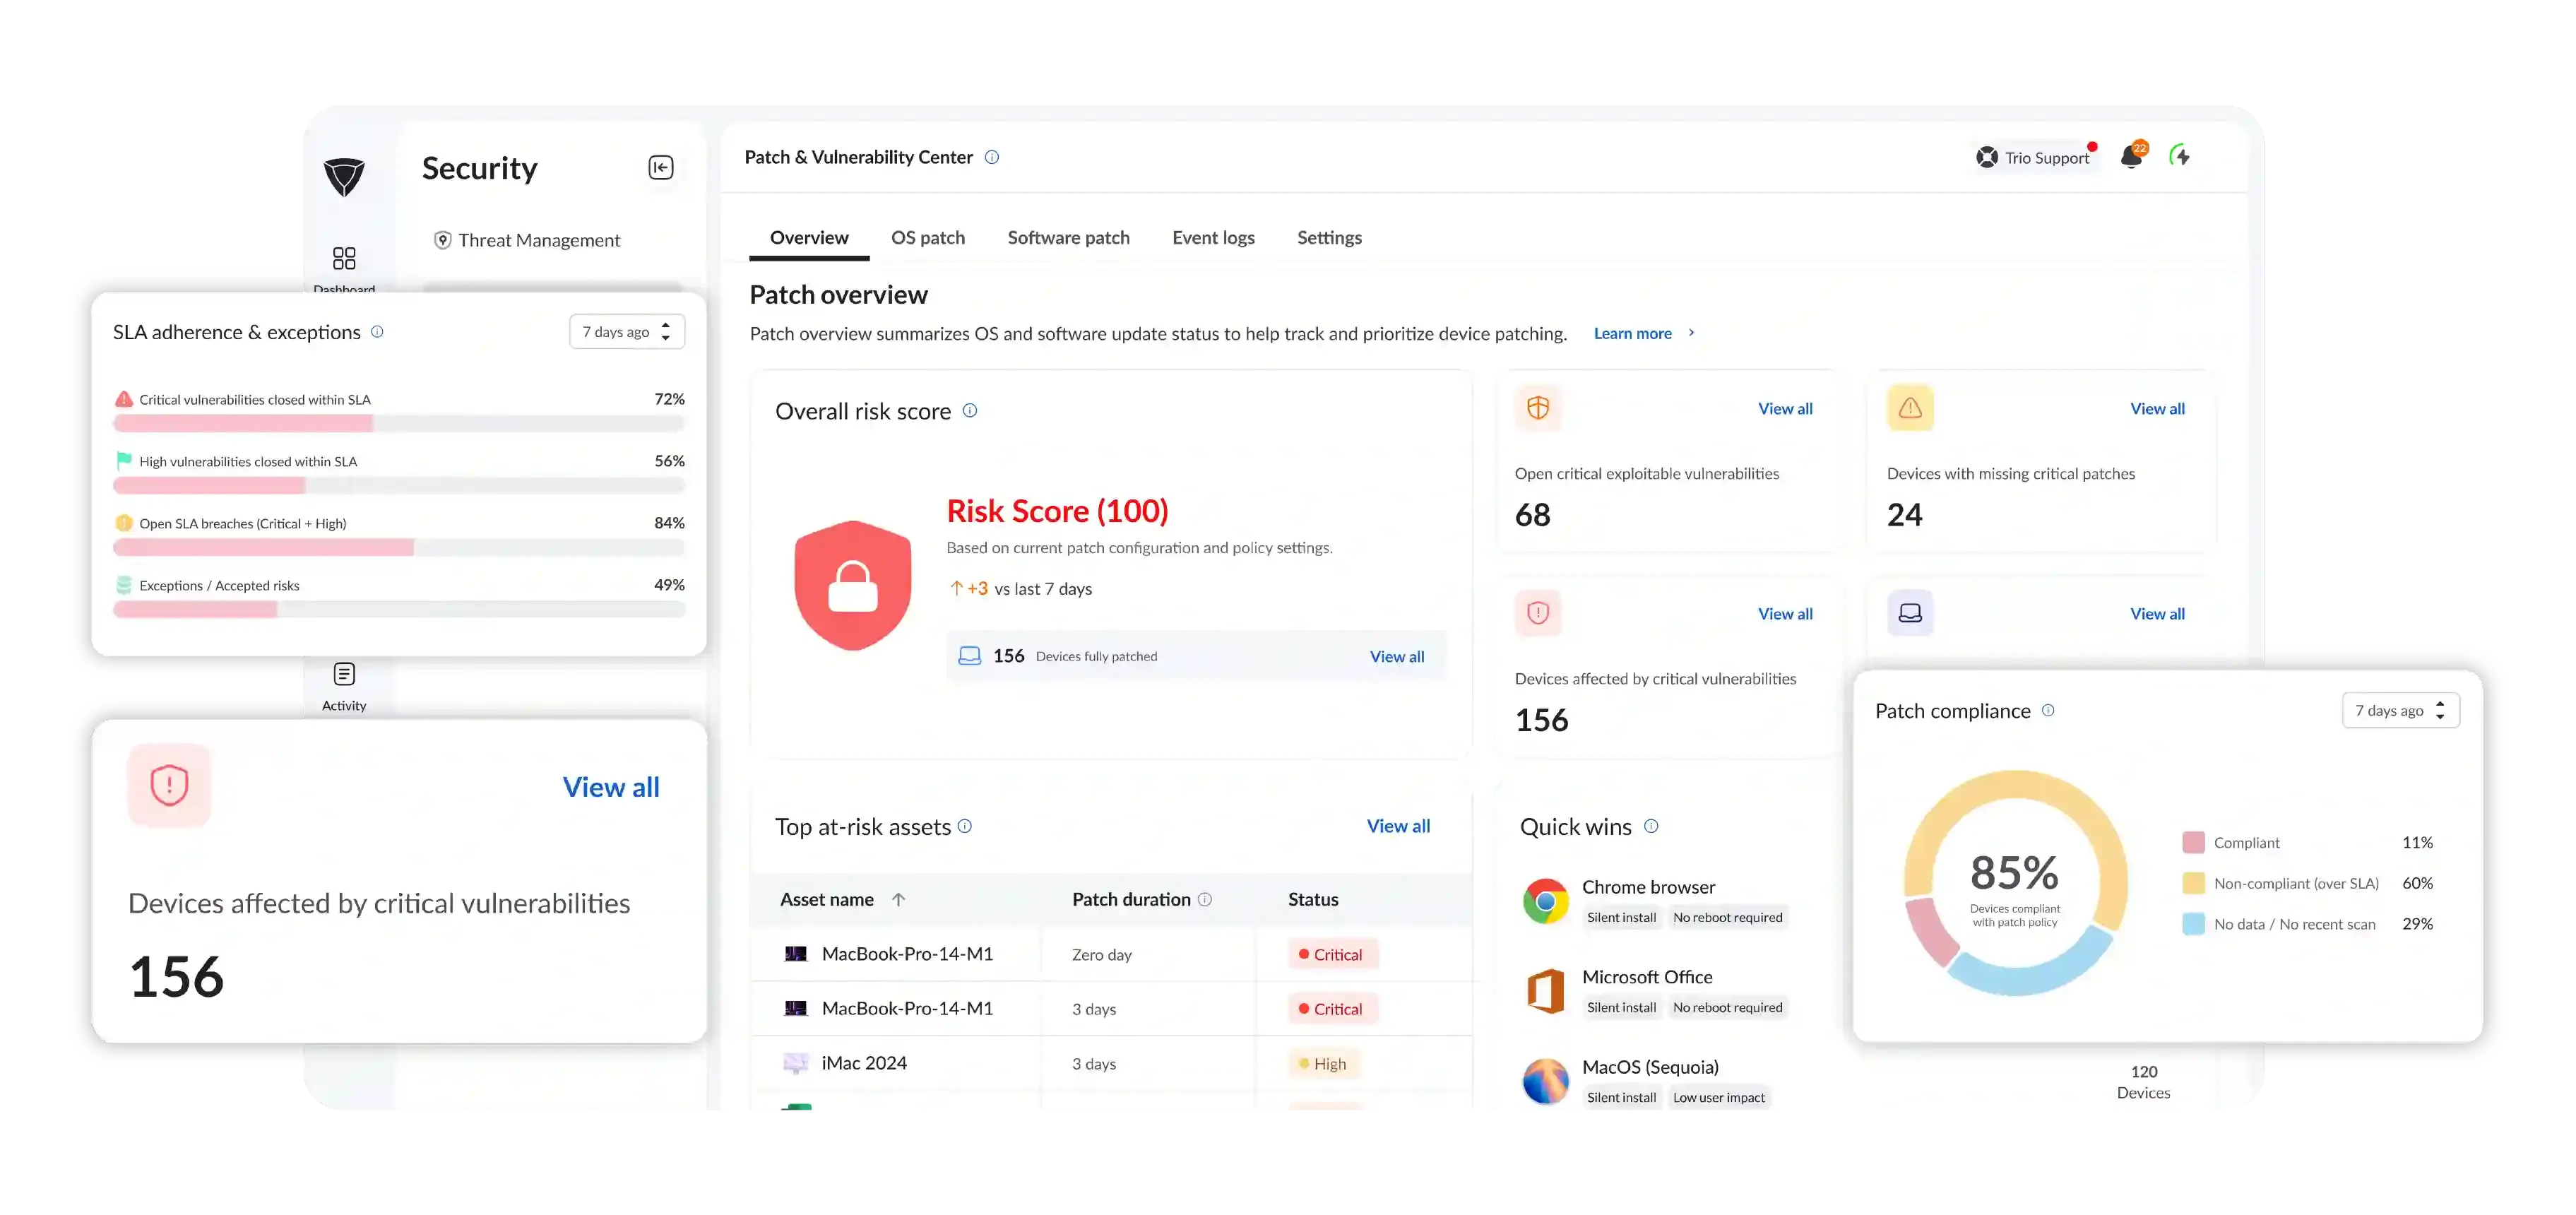Click info icon beside Overall risk score
2576x1215 pixels.
point(970,411)
